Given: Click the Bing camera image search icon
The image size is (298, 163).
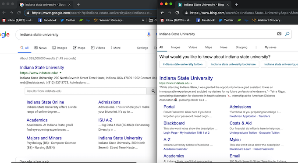Looking at the screenshot, I should [x=279, y=34].
